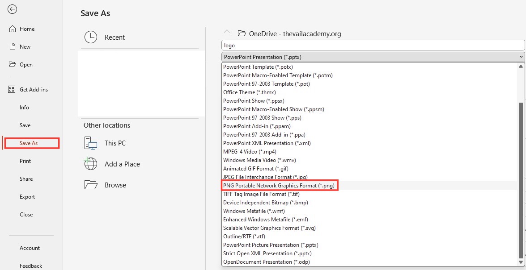Click the Get Add-ins grid icon

[x=12, y=89]
